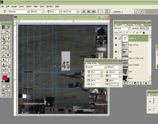
Task: Enable lock all checkbox
Action: [141, 33]
